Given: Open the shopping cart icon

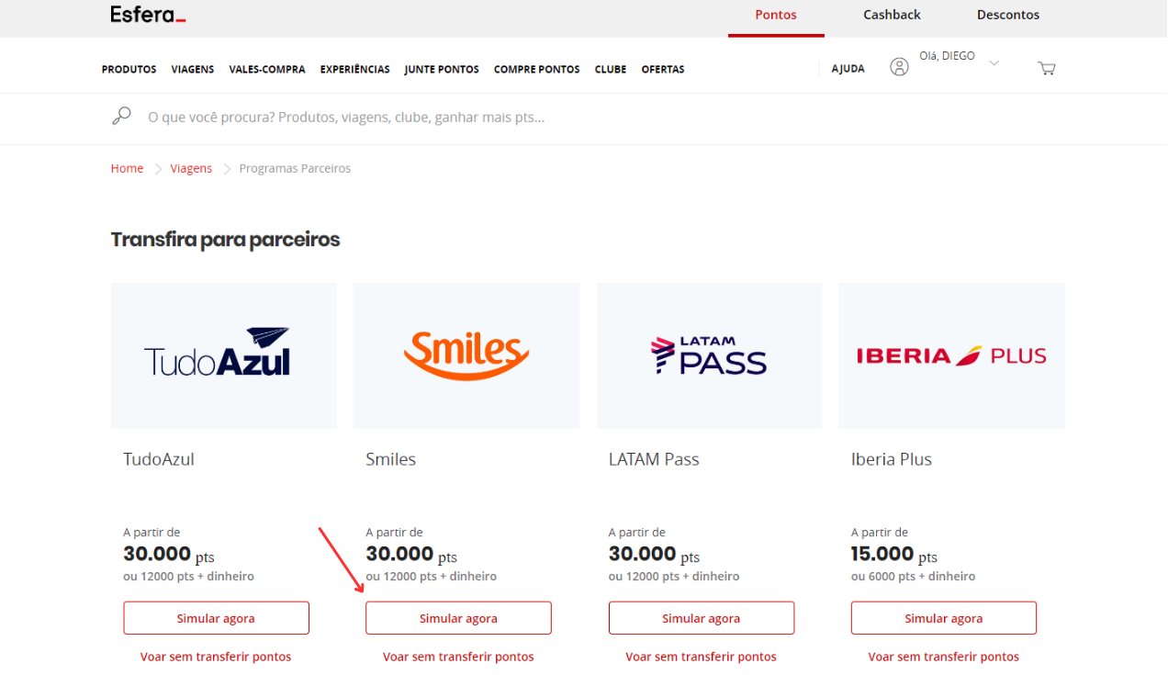Looking at the screenshot, I should [x=1046, y=68].
